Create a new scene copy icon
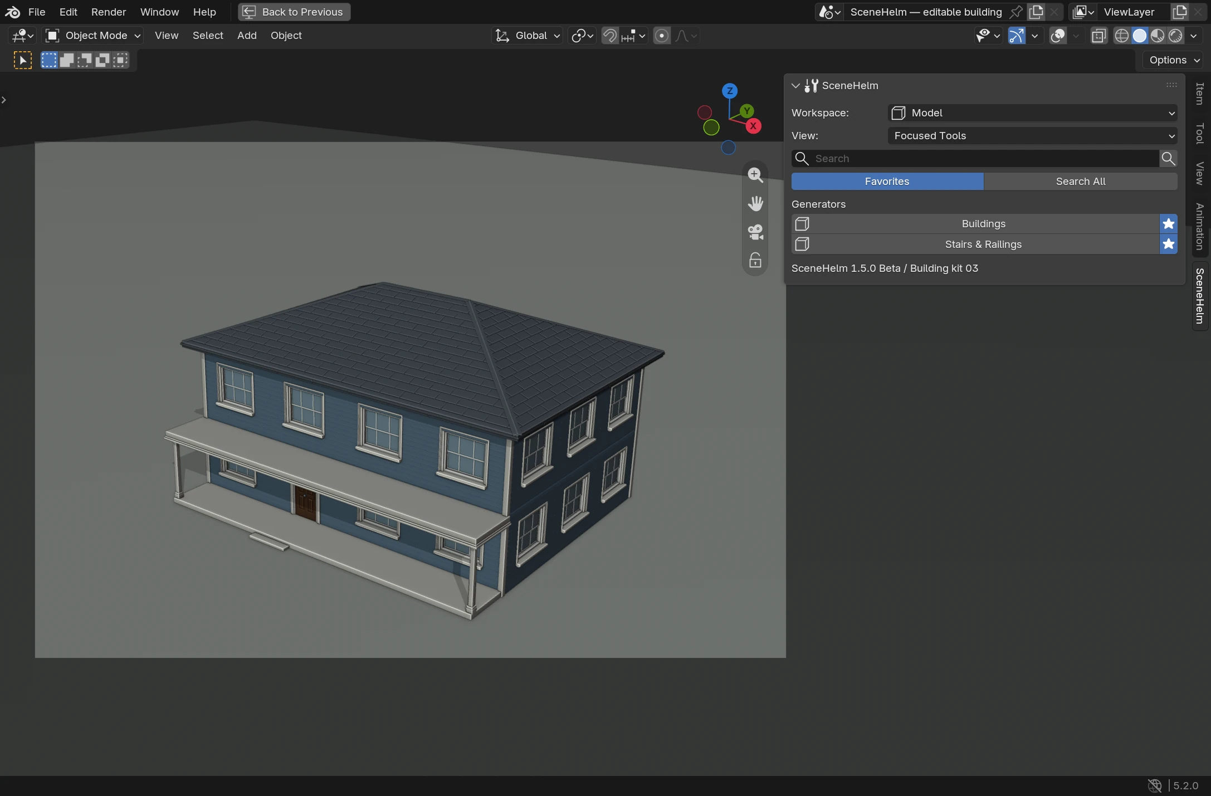 pos(1036,12)
